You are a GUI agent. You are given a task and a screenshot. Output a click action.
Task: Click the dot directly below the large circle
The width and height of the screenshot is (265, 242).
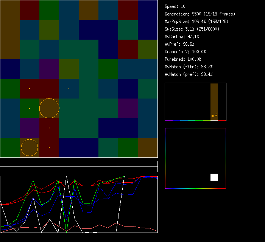(x=49, y=128)
